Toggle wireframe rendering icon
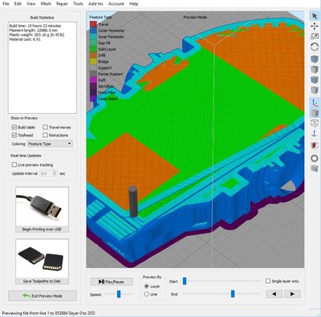Image resolution: width=321 pixels, height=317 pixels. point(315,123)
